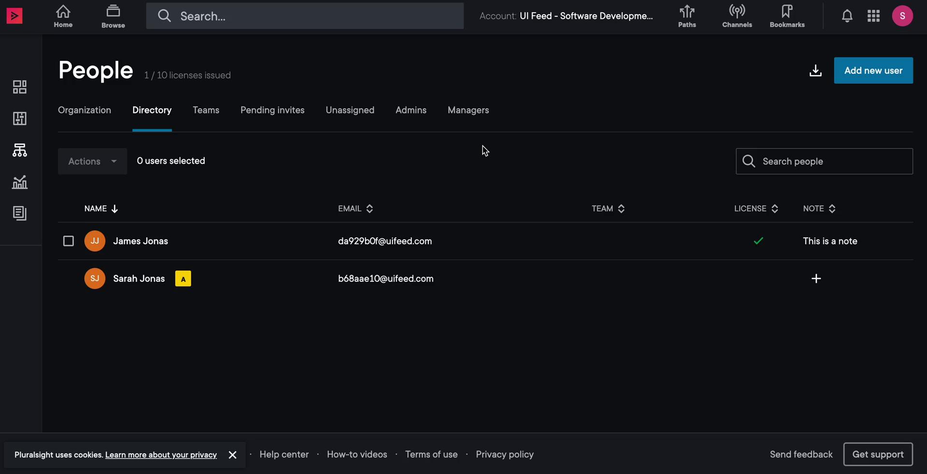Screen dimensions: 927x474
Task: Click Send feedback link
Action: coord(801,454)
